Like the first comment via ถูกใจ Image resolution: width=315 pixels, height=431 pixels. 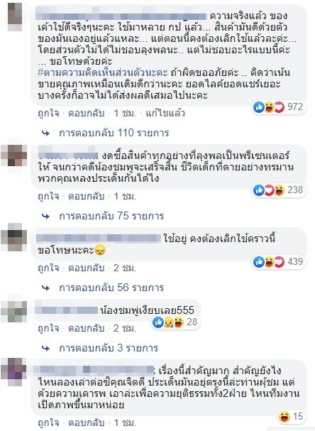pyautogui.click(x=48, y=113)
